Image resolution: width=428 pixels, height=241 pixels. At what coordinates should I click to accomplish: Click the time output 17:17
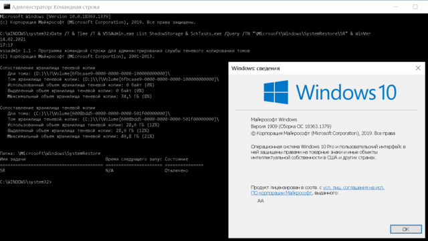pos(7,45)
